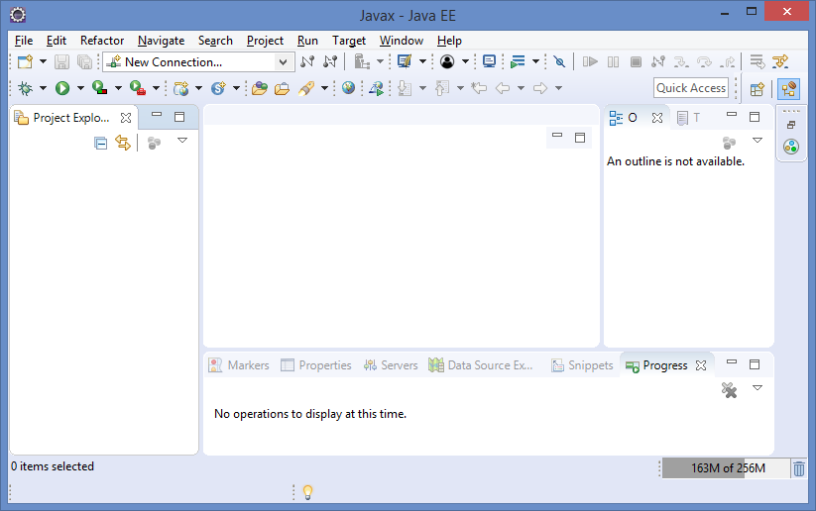This screenshot has width=816, height=511.
Task: Click the Skip All Breakpoints icon
Action: pos(559,62)
